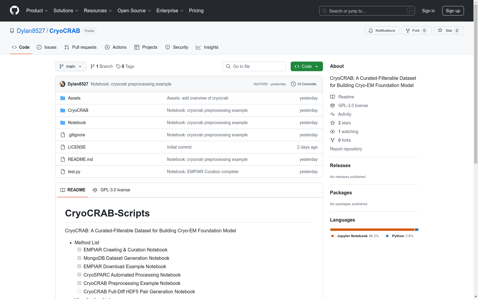Open the Pull requests tab

point(80,47)
